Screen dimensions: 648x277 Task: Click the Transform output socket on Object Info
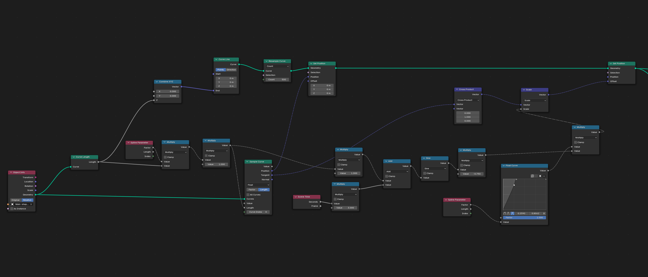(36, 177)
